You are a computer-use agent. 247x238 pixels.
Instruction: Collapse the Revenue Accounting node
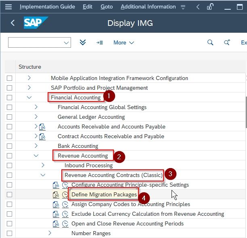coord(36,156)
